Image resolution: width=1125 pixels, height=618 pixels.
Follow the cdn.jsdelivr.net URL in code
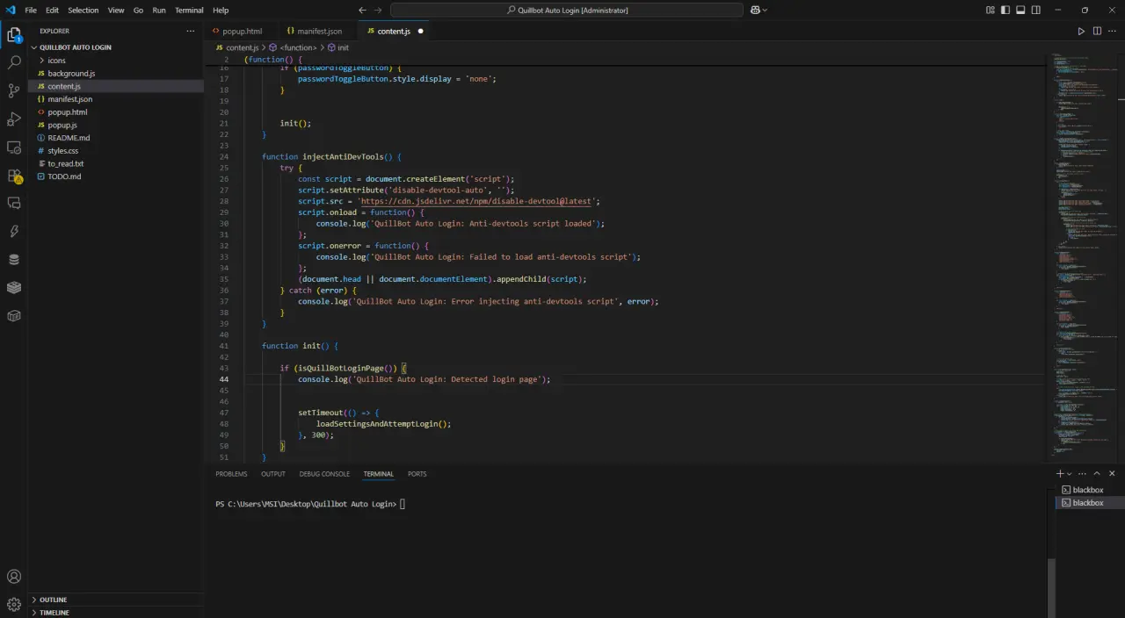click(x=476, y=201)
